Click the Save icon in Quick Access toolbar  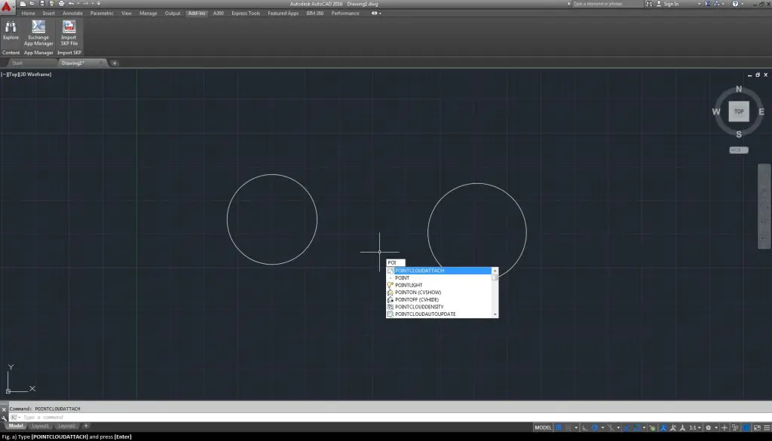[41, 3]
